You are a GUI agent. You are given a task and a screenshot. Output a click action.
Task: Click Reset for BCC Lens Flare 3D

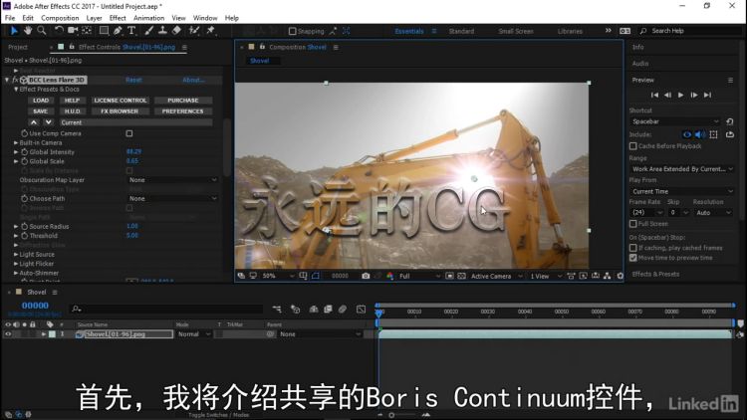(133, 80)
